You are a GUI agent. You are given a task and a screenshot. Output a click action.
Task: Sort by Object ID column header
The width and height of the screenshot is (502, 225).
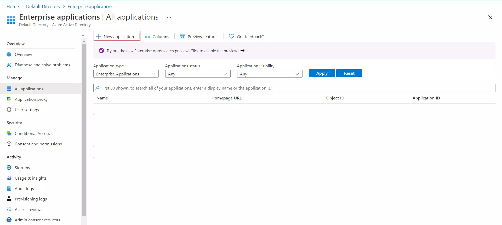click(x=335, y=98)
